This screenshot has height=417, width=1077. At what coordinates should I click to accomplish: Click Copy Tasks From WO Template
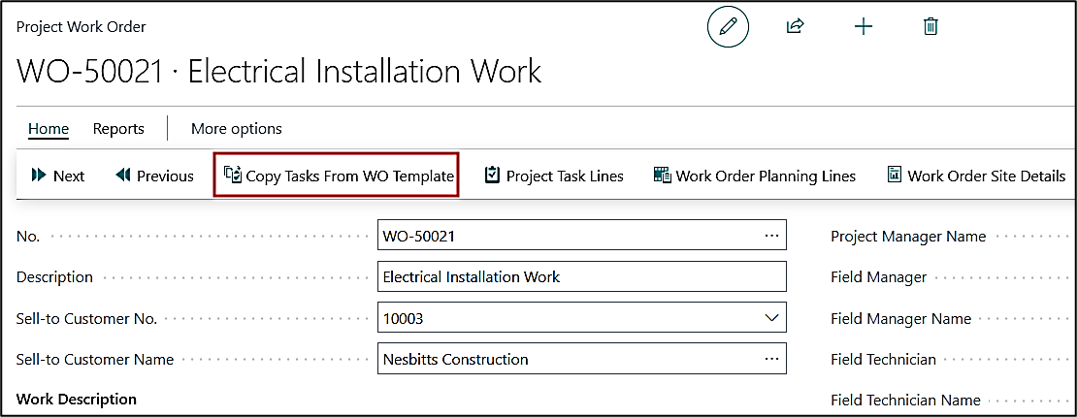tap(339, 176)
